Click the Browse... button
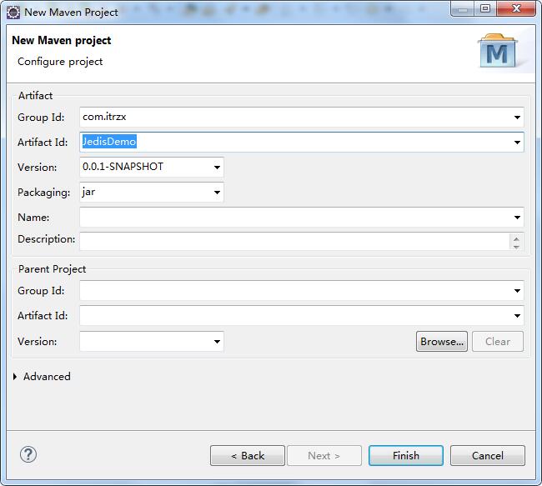This screenshot has height=486, width=542. (442, 342)
